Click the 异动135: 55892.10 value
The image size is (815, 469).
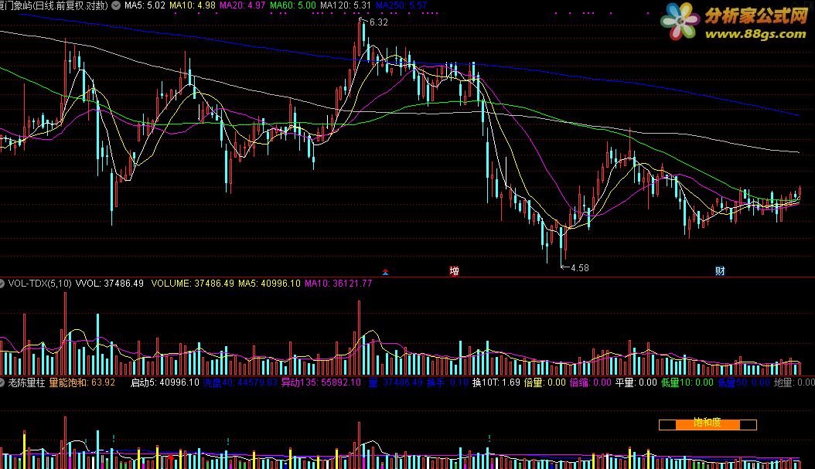coord(321,382)
